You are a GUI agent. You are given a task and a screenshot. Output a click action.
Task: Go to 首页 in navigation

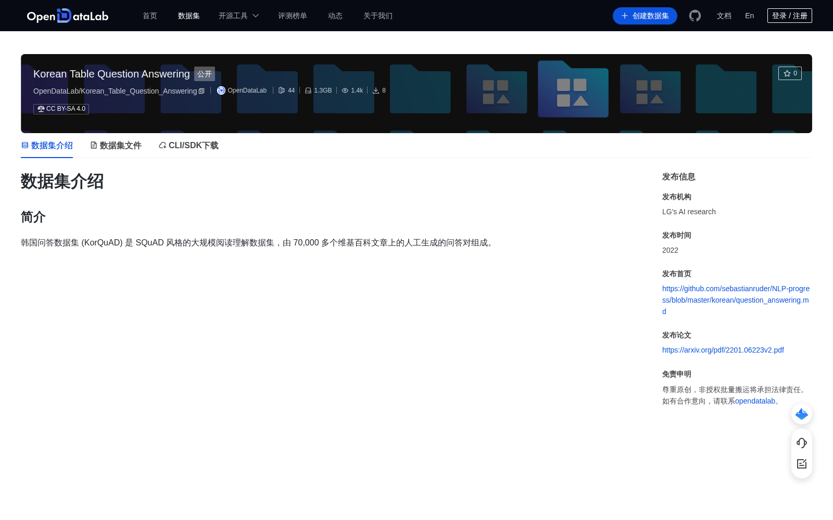[x=150, y=16]
